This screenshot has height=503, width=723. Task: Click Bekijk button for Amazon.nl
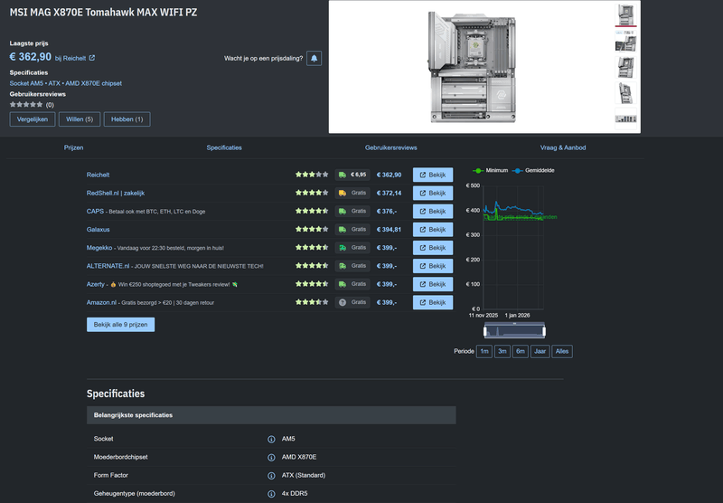[433, 303]
